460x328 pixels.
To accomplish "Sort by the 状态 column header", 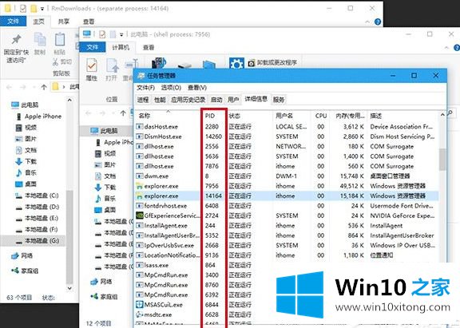I will click(x=234, y=116).
